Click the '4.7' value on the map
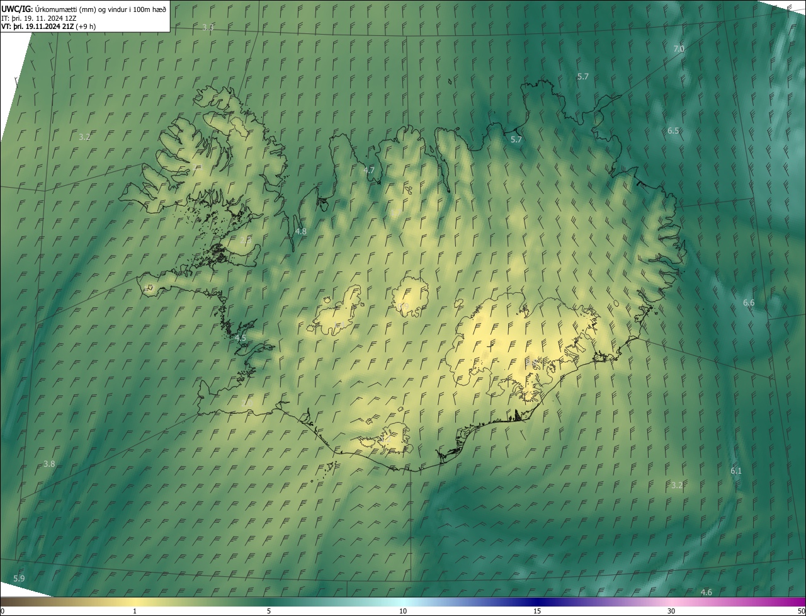806x616 pixels. click(x=369, y=170)
